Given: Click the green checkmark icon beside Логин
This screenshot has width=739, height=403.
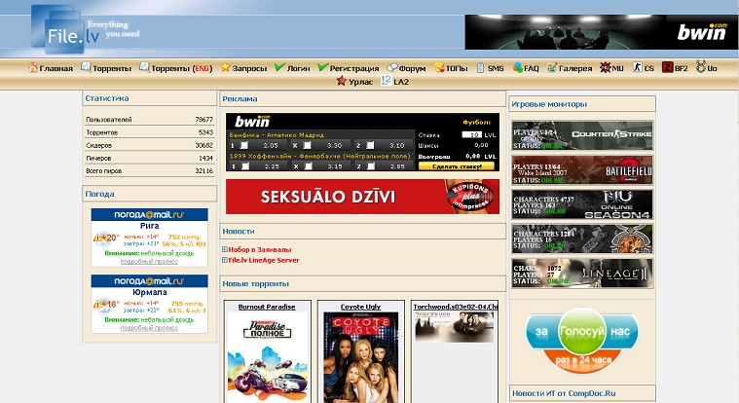Looking at the screenshot, I should click(279, 67).
